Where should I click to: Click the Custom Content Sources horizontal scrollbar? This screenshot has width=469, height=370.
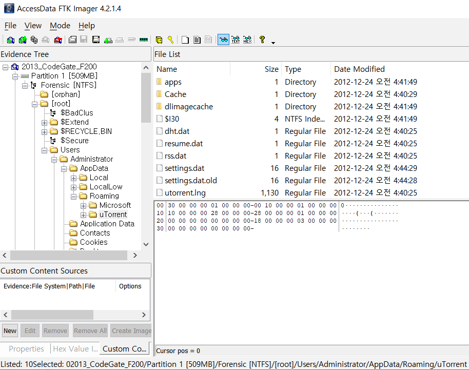tap(52, 315)
